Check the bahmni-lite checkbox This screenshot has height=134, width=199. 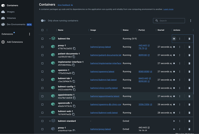pyautogui.click(x=42, y=39)
